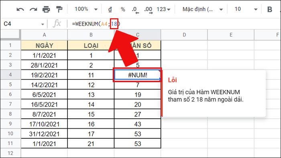The width and height of the screenshot is (281, 158).
Task: Select week number cell showing 7
Action: click(137, 85)
